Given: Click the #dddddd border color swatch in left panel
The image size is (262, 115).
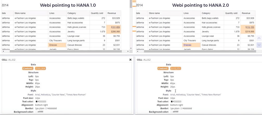Looking at the screenshot, I should tap(46, 108).
